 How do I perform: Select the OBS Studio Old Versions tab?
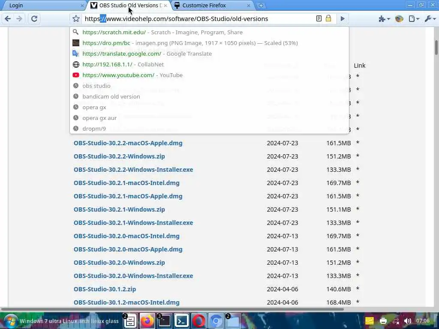[129, 5]
